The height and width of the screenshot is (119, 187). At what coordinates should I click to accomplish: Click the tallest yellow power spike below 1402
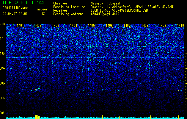(x=36, y=116)
